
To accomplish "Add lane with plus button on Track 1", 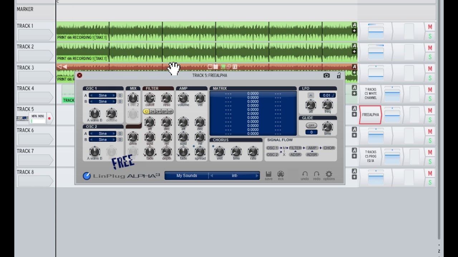I will 354,31.
